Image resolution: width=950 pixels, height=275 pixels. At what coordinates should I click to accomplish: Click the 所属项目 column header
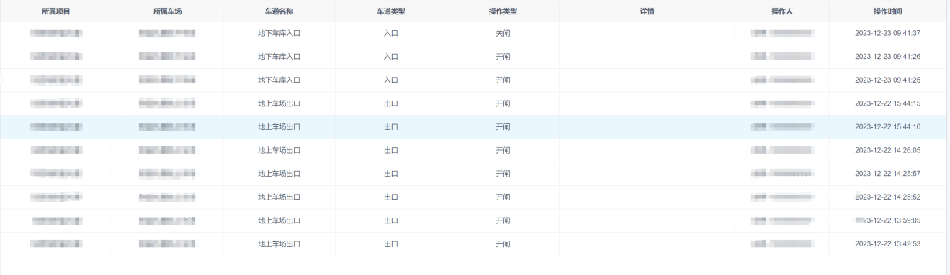pyautogui.click(x=55, y=12)
